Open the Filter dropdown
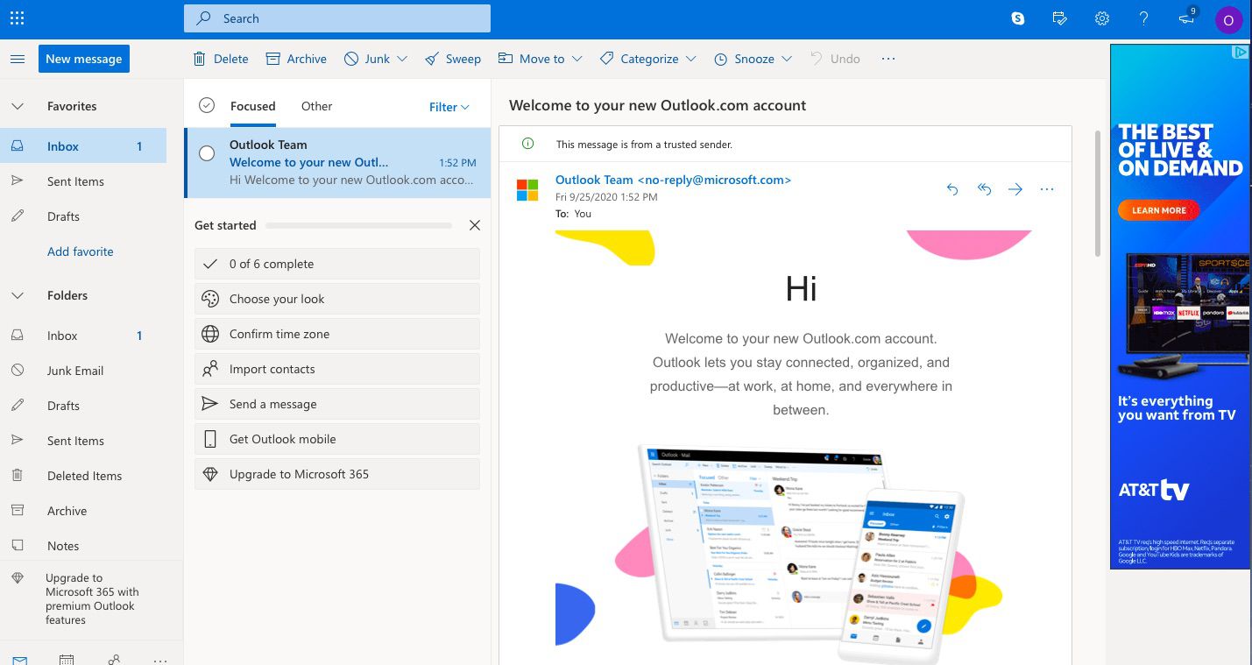The width and height of the screenshot is (1252, 665). coord(449,107)
